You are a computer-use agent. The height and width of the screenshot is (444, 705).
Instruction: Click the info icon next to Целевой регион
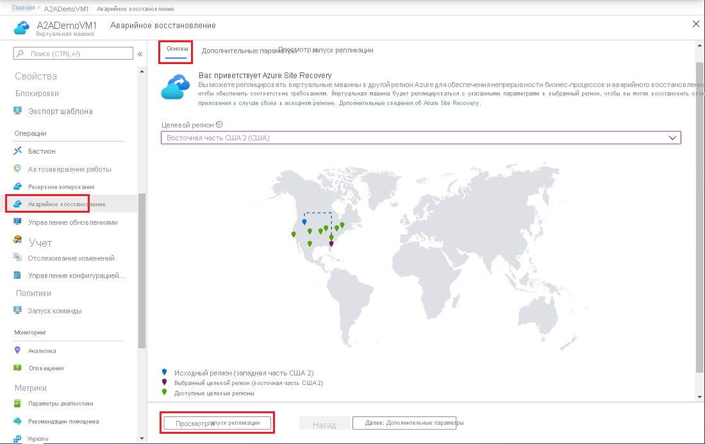pos(219,124)
